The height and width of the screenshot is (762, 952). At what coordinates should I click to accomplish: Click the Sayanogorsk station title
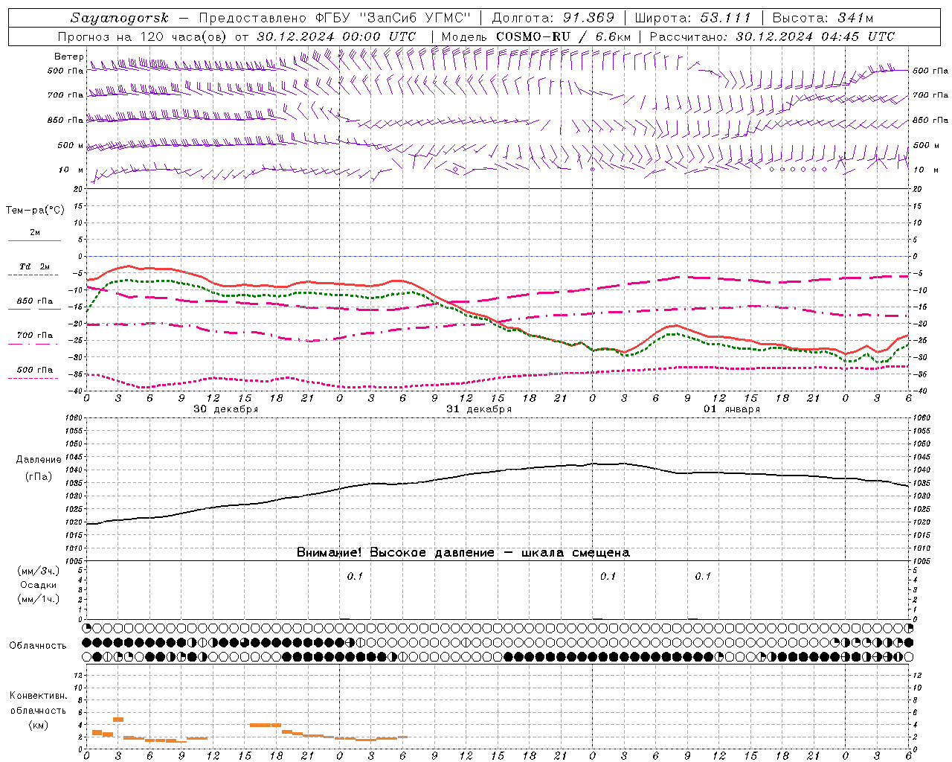[120, 18]
